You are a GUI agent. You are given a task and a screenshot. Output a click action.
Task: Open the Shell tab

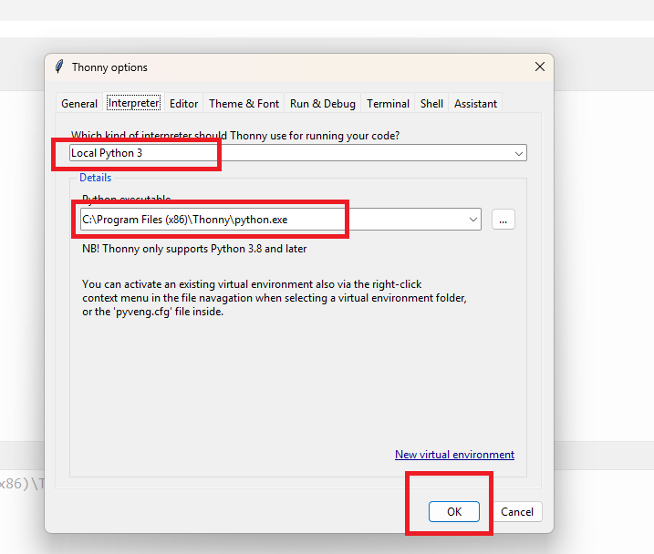click(x=431, y=104)
